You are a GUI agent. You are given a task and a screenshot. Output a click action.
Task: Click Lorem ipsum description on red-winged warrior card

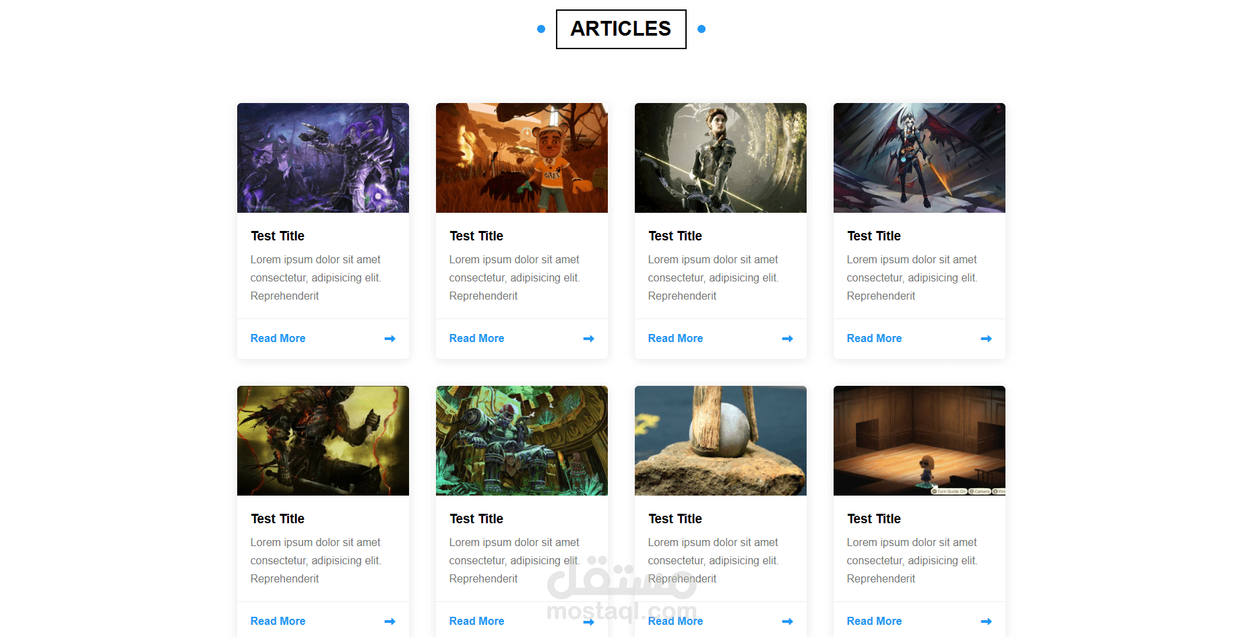912,277
